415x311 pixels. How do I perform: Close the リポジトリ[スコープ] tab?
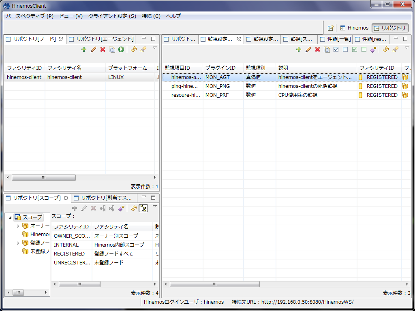[x=66, y=198]
